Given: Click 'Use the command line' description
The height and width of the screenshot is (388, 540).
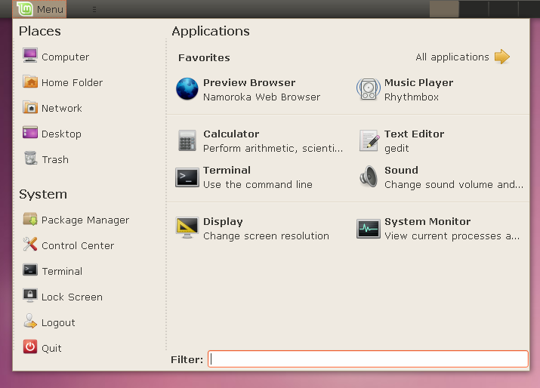Looking at the screenshot, I should (258, 184).
